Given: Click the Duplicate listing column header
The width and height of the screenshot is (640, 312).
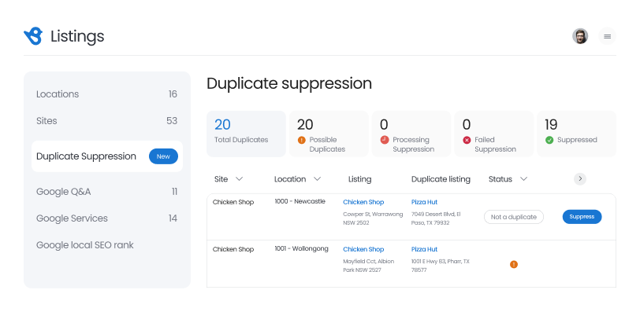Looking at the screenshot, I should coord(441,179).
